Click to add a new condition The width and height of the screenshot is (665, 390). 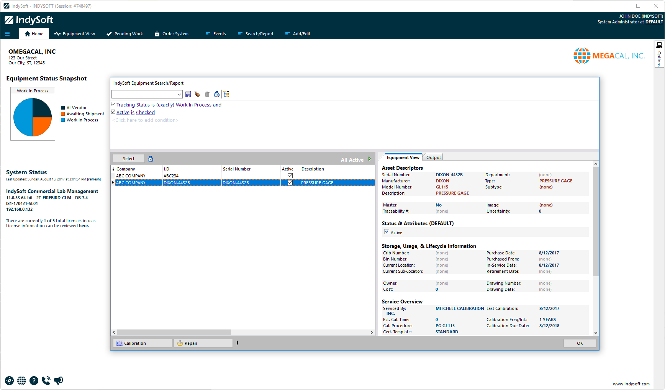pos(145,120)
